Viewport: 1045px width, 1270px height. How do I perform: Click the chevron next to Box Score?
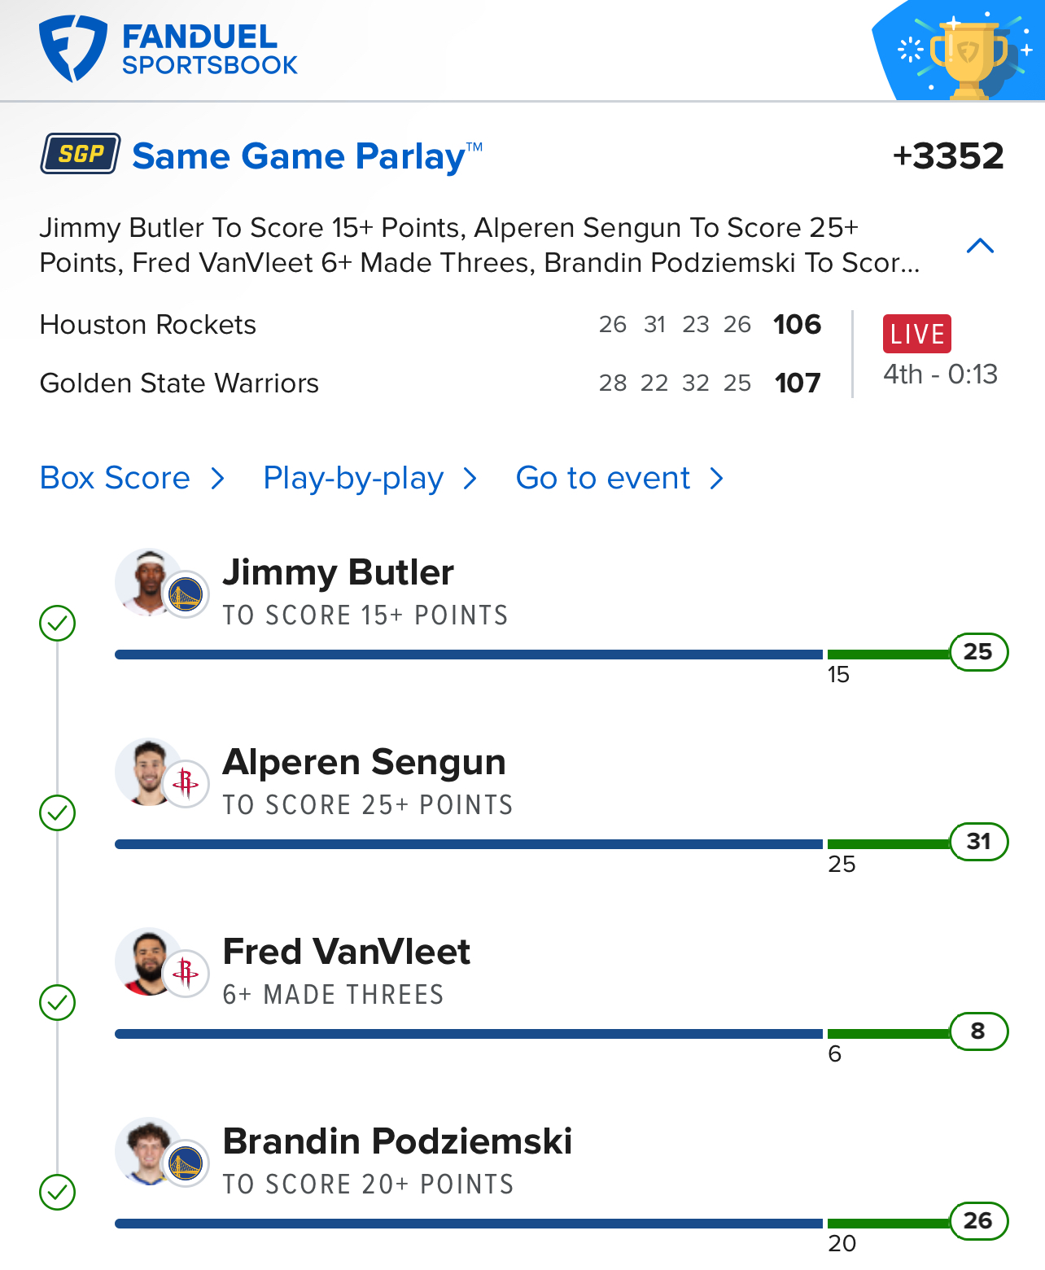[x=217, y=479]
